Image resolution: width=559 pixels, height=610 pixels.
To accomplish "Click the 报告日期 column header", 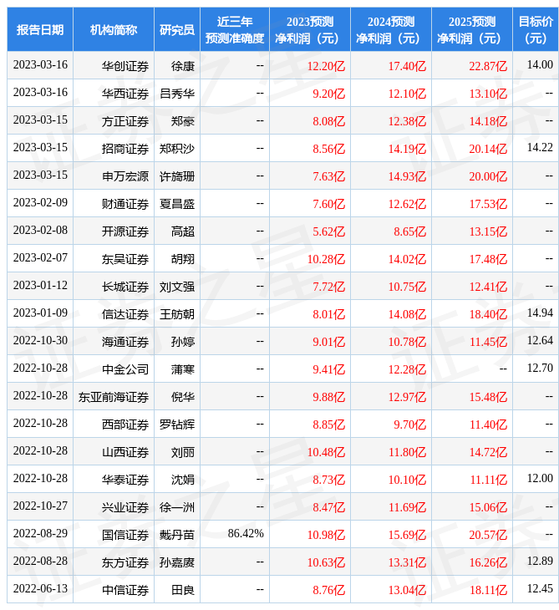I will [40, 29].
